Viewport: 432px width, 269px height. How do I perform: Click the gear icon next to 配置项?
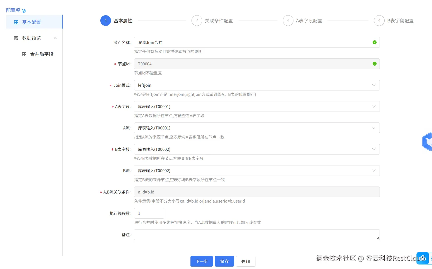pos(24,10)
